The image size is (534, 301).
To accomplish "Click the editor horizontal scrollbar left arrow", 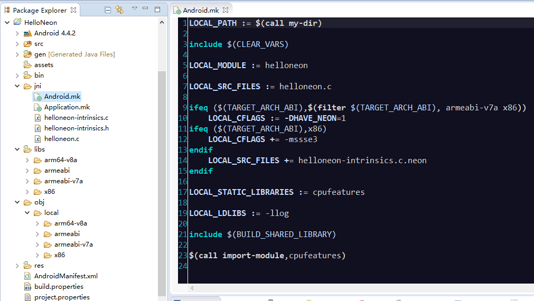I will 192,288.
